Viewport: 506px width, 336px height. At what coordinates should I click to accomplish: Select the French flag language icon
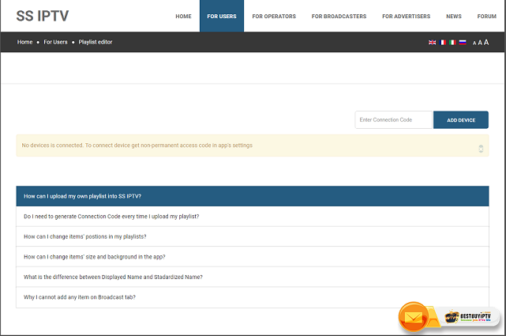tap(442, 42)
